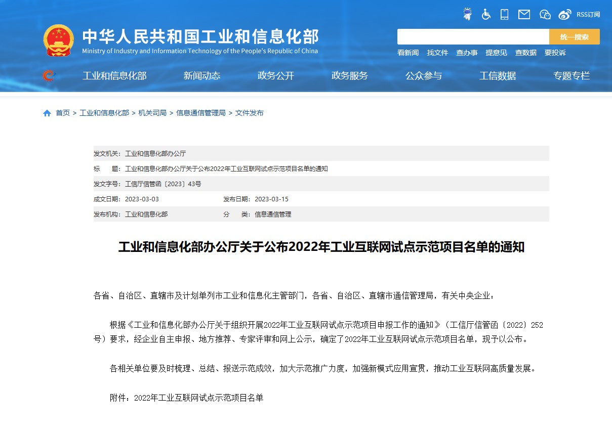Click 文件发布 in the breadcrumb
612x431 pixels.
250,113
